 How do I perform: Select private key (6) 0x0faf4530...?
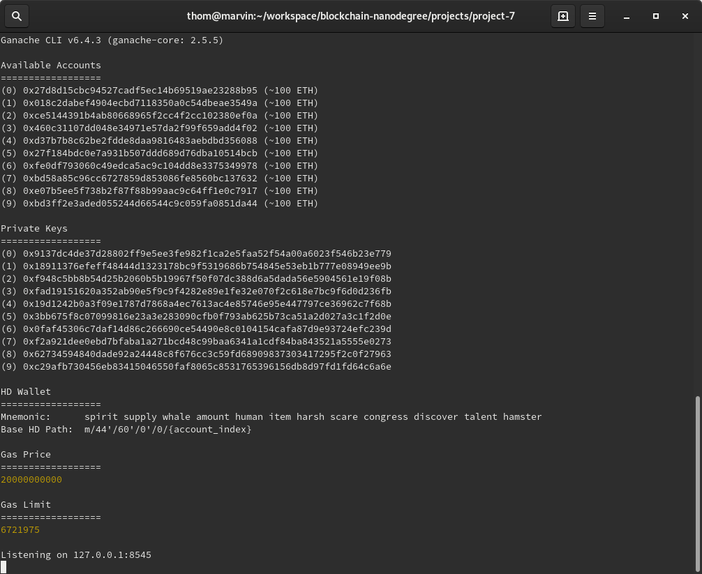pyautogui.click(x=207, y=328)
